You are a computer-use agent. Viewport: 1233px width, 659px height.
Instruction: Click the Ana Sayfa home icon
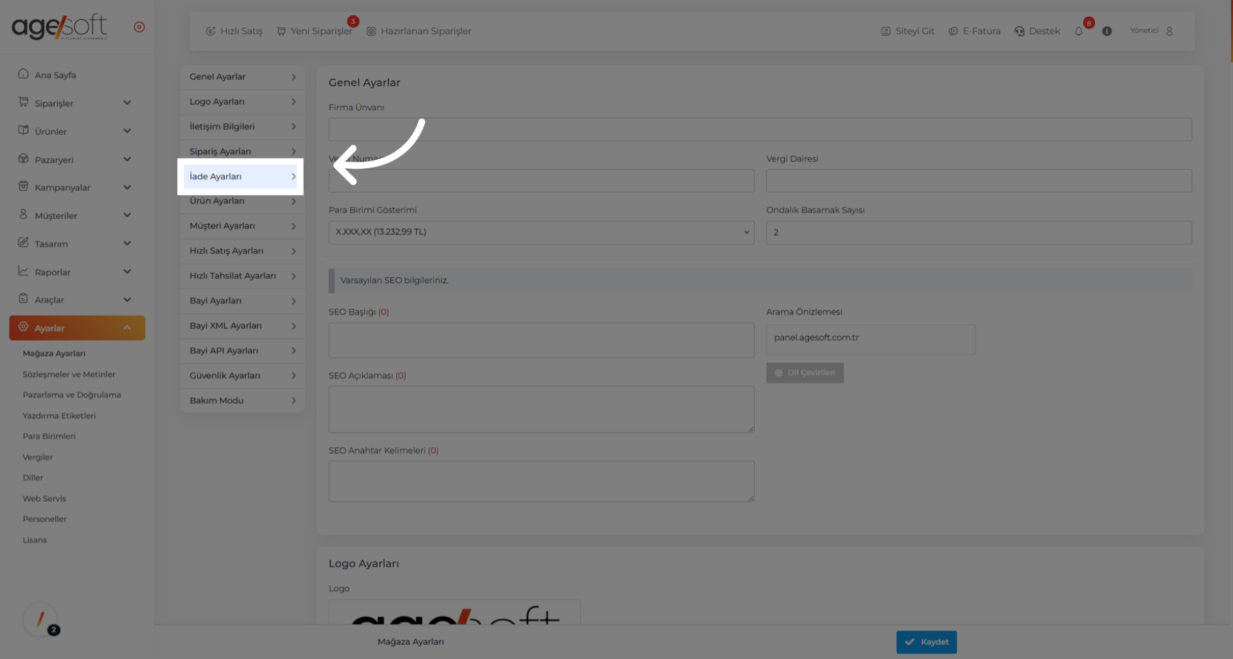point(23,74)
